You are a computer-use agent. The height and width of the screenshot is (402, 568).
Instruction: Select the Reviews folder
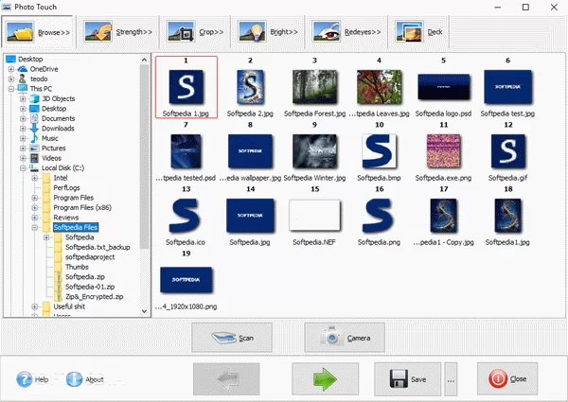tap(66, 218)
